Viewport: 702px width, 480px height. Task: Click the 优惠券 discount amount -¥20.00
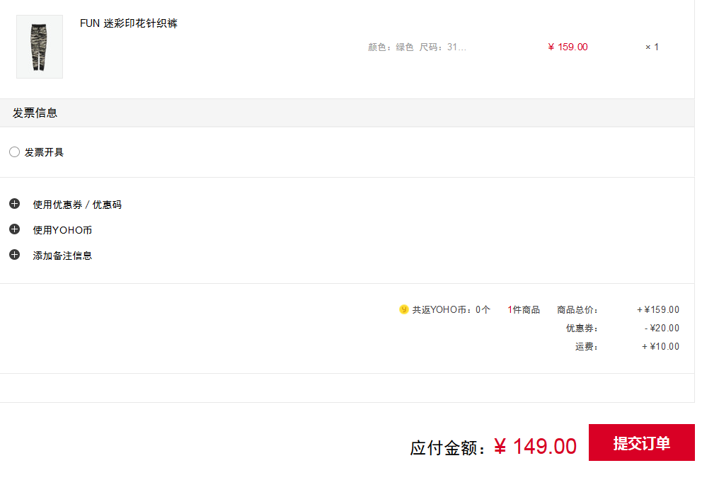tap(662, 328)
